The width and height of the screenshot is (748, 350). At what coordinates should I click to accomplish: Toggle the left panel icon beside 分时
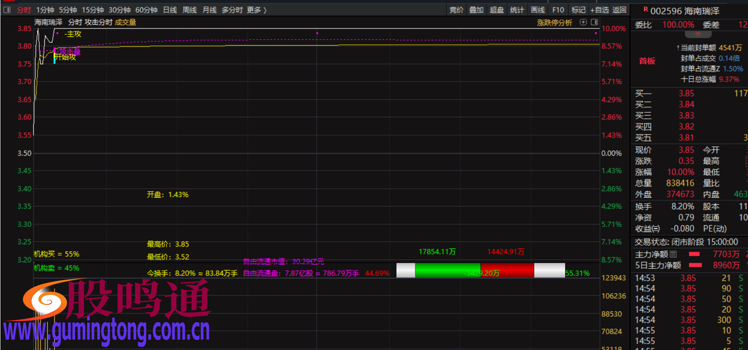(x=7, y=10)
